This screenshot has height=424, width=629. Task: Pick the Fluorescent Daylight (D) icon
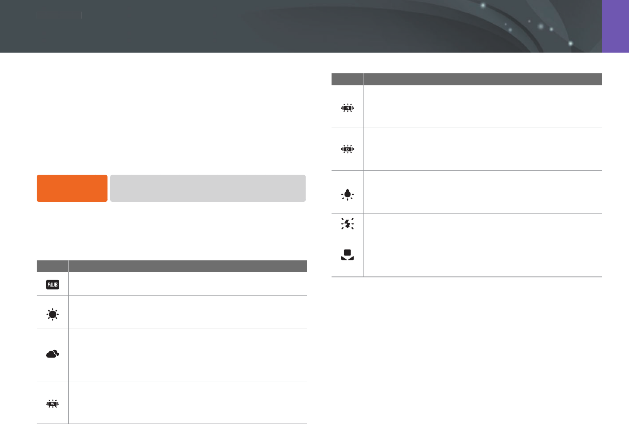(348, 149)
